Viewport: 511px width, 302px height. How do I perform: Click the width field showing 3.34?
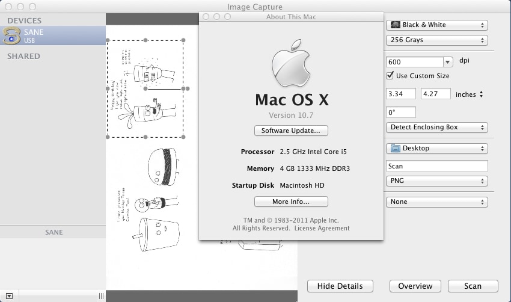point(401,94)
